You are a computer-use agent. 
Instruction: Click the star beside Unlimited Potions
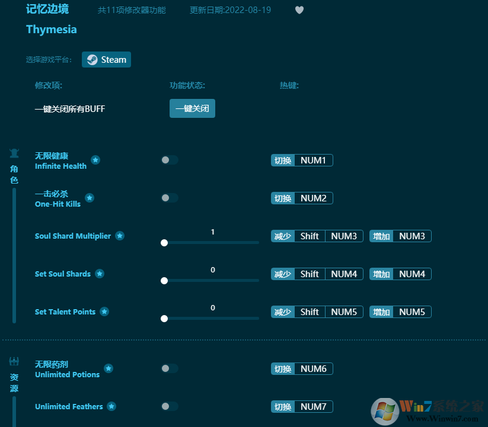[109, 368]
